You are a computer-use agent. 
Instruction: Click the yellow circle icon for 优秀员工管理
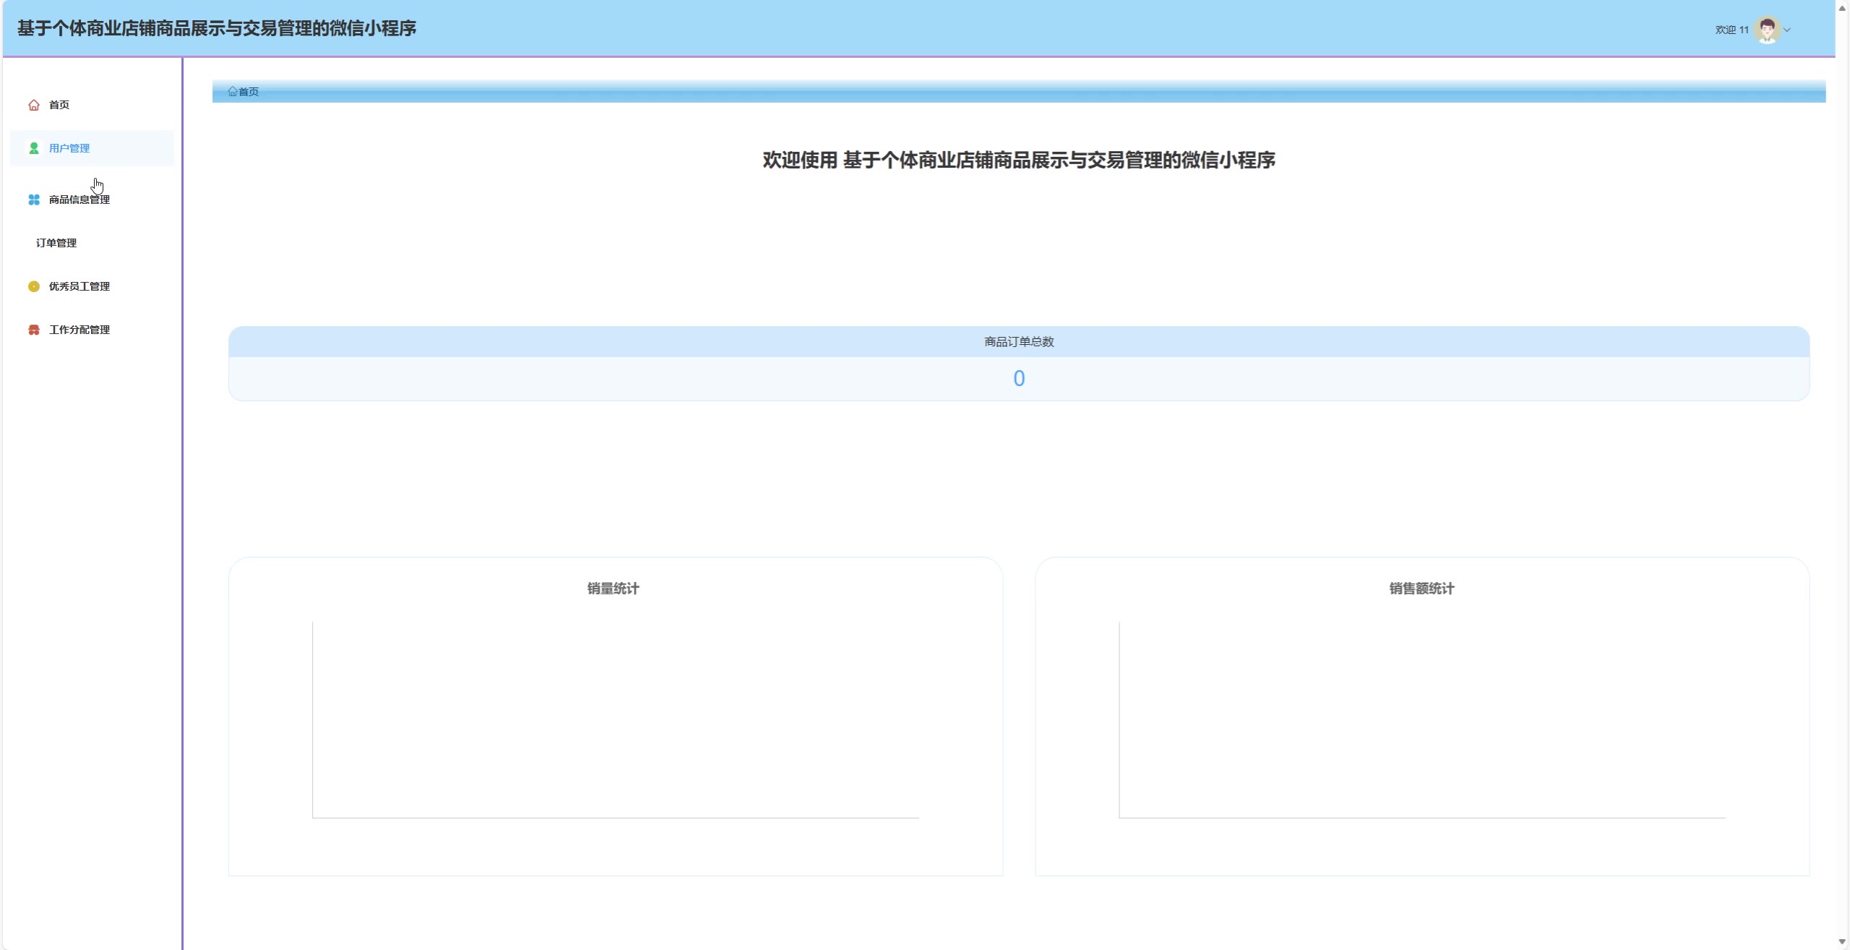(33, 286)
